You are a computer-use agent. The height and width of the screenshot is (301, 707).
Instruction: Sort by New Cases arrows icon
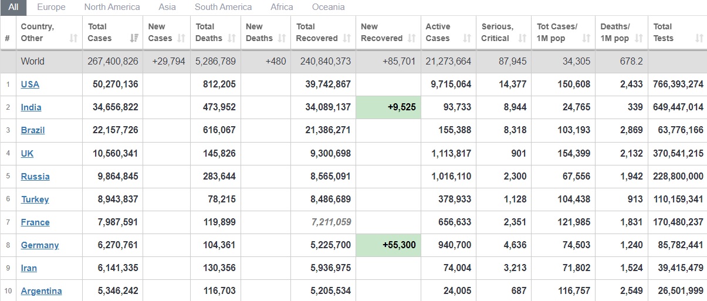181,38
